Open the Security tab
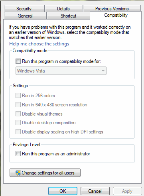This screenshot has width=144, height=196. coord(24,9)
